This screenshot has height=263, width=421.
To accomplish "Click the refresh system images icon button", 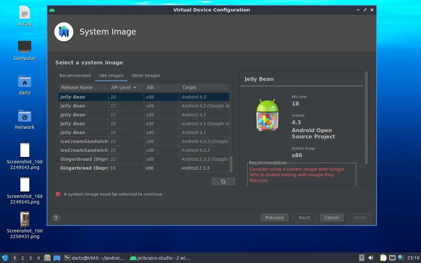I will tap(223, 181).
